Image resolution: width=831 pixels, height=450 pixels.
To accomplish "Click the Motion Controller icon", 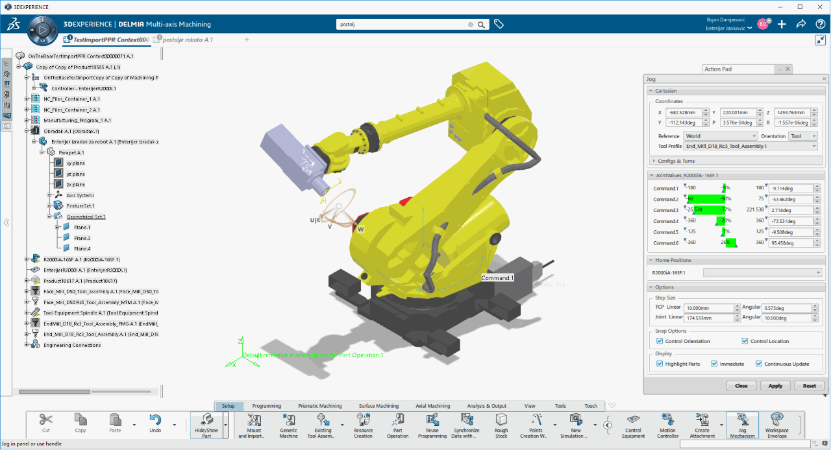I will pos(667,421).
